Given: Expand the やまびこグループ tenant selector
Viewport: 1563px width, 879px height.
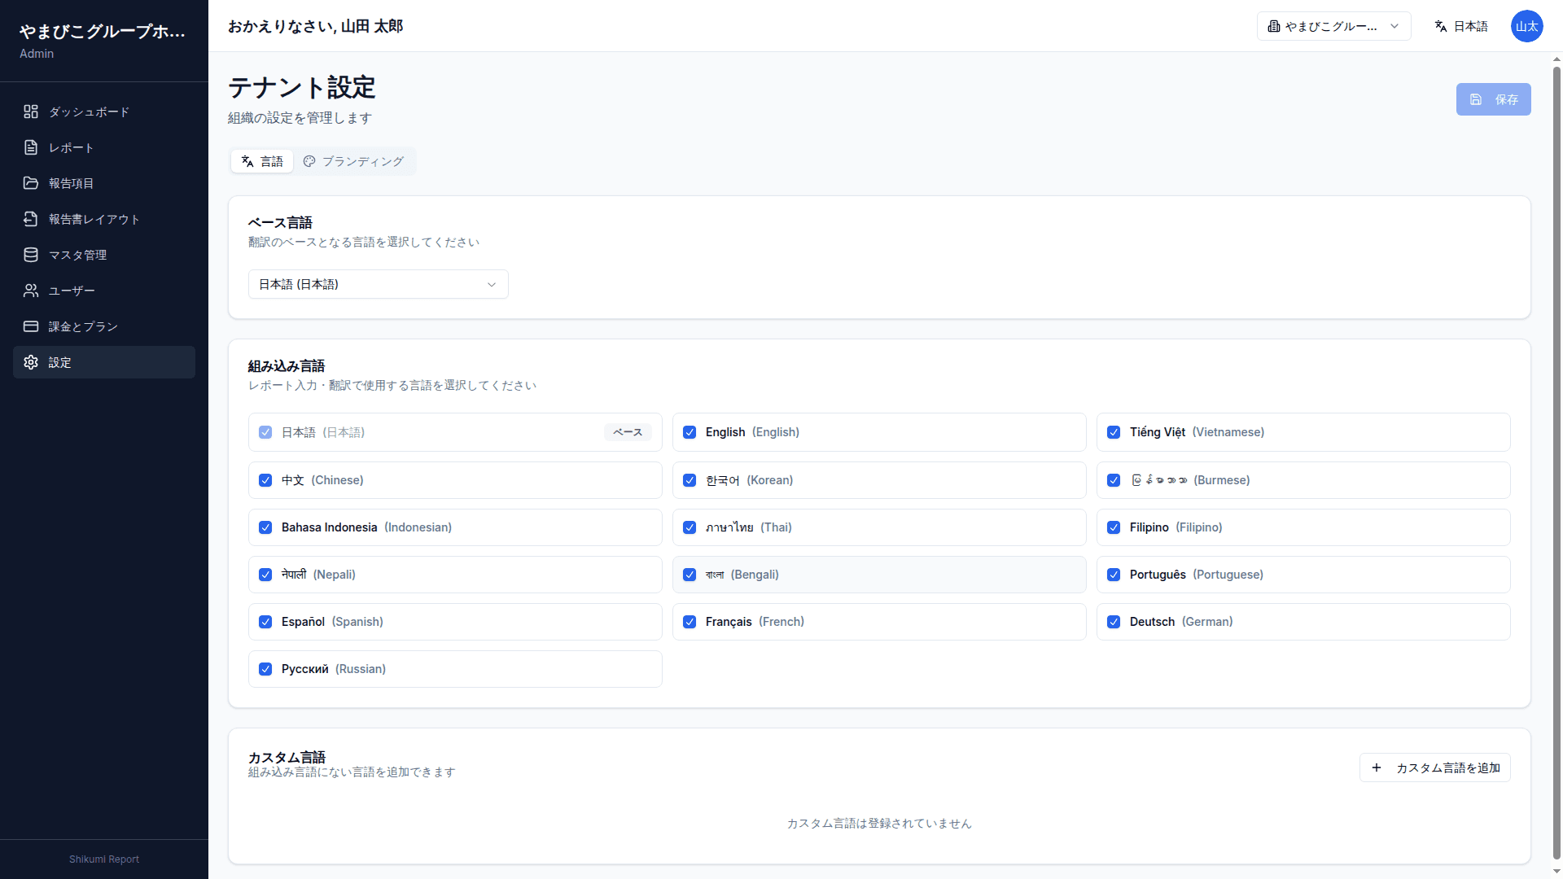Looking at the screenshot, I should coord(1333,26).
